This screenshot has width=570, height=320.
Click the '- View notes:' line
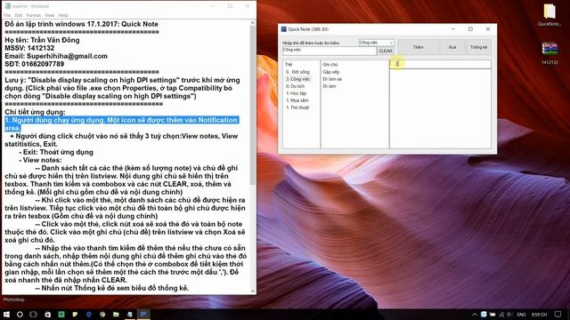(40, 160)
